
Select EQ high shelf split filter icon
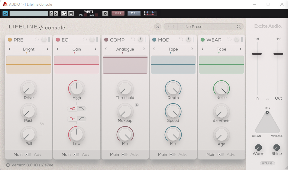pyautogui.click(x=72, y=109)
